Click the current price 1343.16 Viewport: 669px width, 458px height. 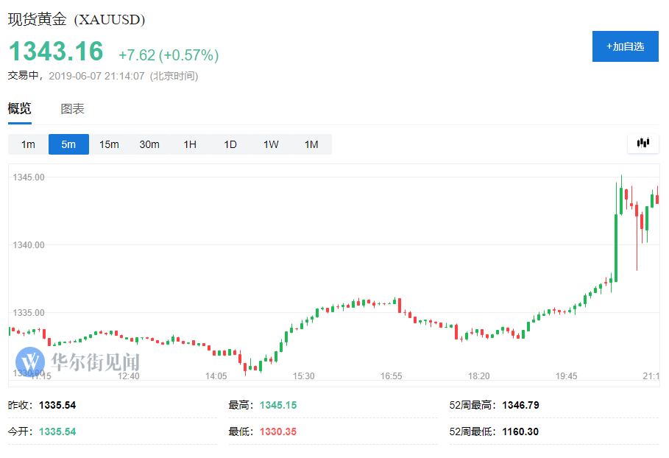pyautogui.click(x=56, y=52)
